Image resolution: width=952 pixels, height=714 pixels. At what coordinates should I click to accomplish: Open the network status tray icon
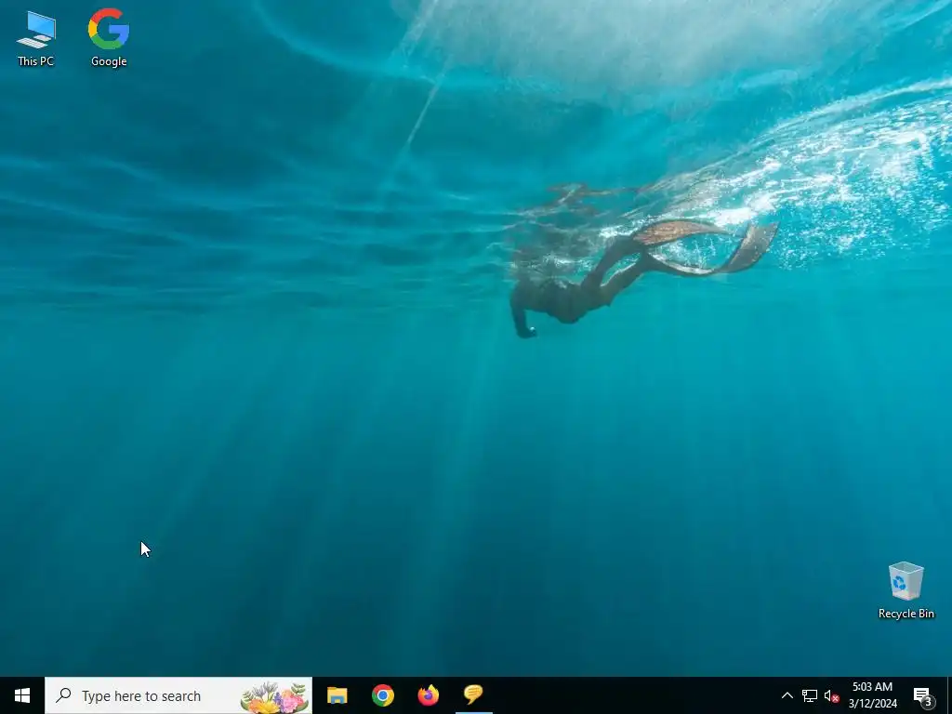pos(810,695)
